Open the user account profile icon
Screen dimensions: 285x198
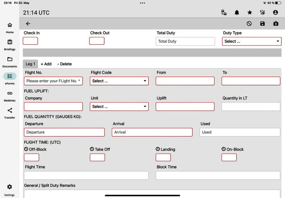[275, 12]
